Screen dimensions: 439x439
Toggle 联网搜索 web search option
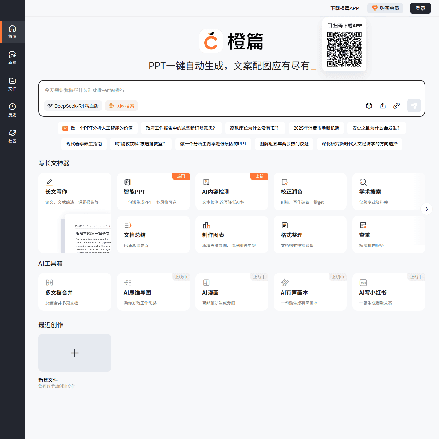(121, 106)
